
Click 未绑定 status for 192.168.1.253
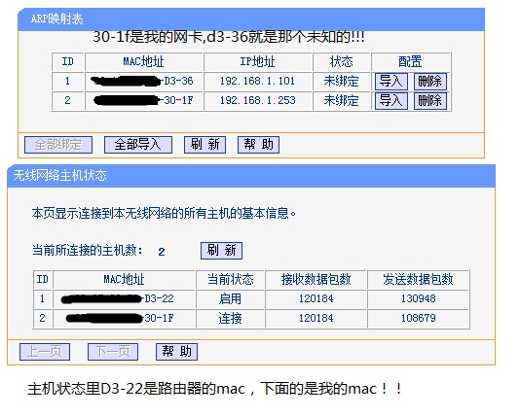(341, 100)
